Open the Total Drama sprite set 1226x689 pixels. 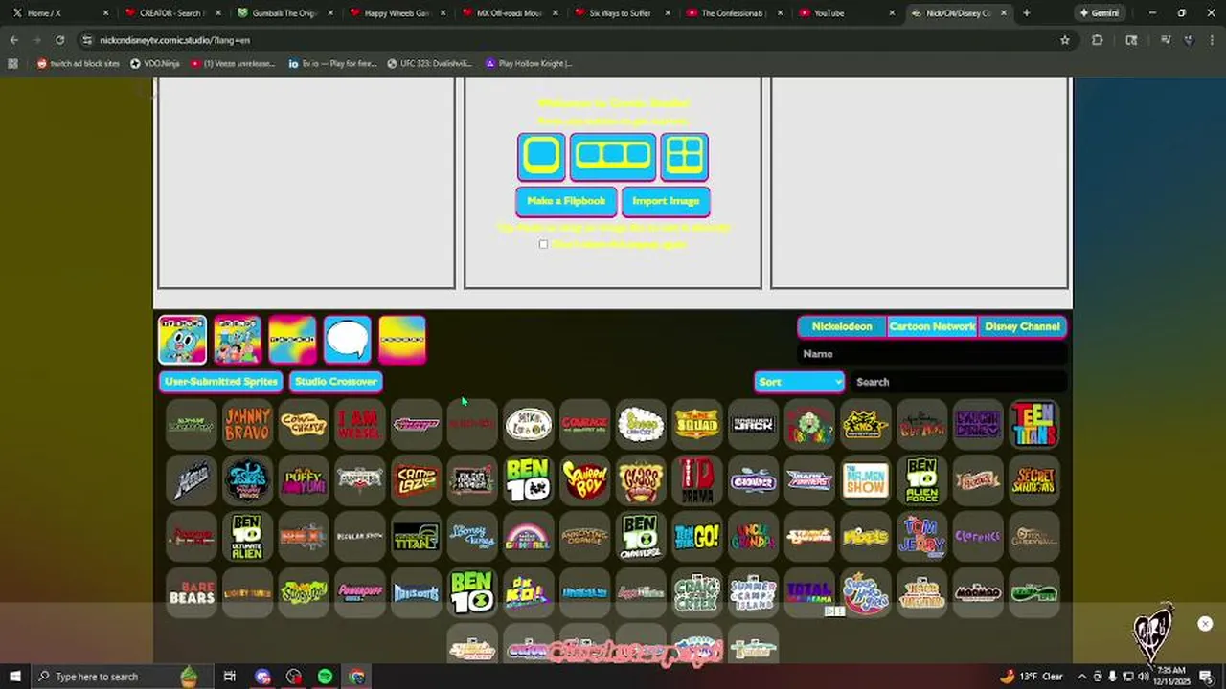696,480
